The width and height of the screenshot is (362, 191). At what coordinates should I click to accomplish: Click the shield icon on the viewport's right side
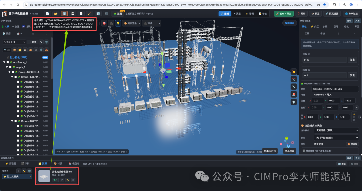(x=294, y=102)
